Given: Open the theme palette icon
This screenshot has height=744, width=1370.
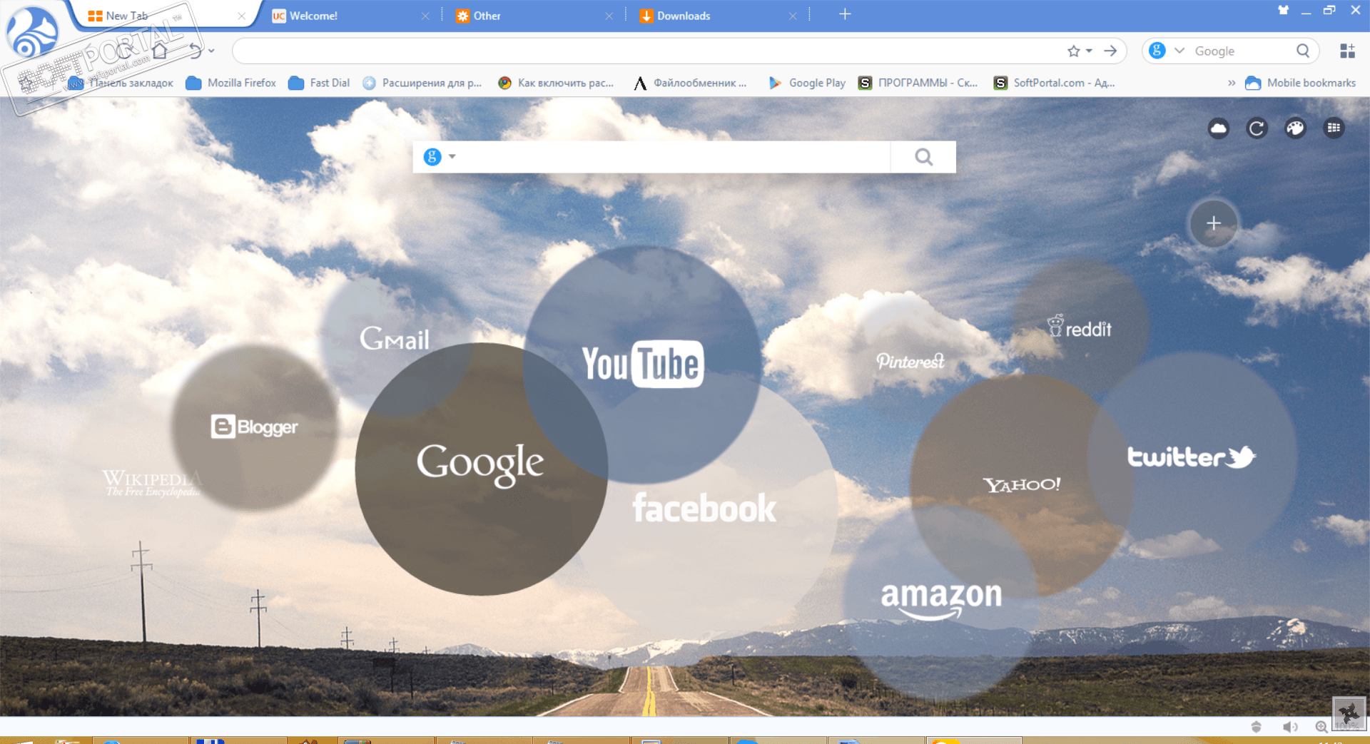Looking at the screenshot, I should coord(1295,128).
